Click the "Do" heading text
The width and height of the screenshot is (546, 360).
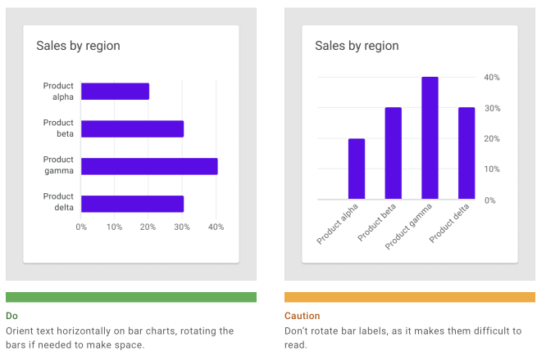tap(12, 316)
